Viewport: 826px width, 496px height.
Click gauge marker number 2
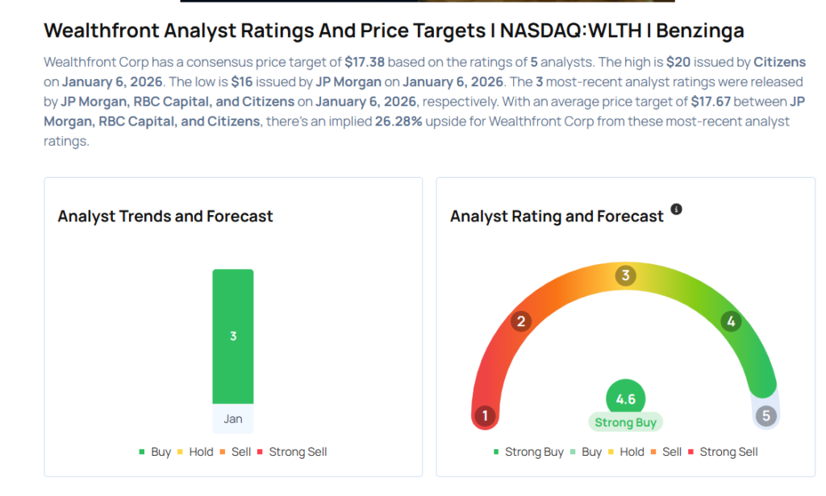click(521, 322)
